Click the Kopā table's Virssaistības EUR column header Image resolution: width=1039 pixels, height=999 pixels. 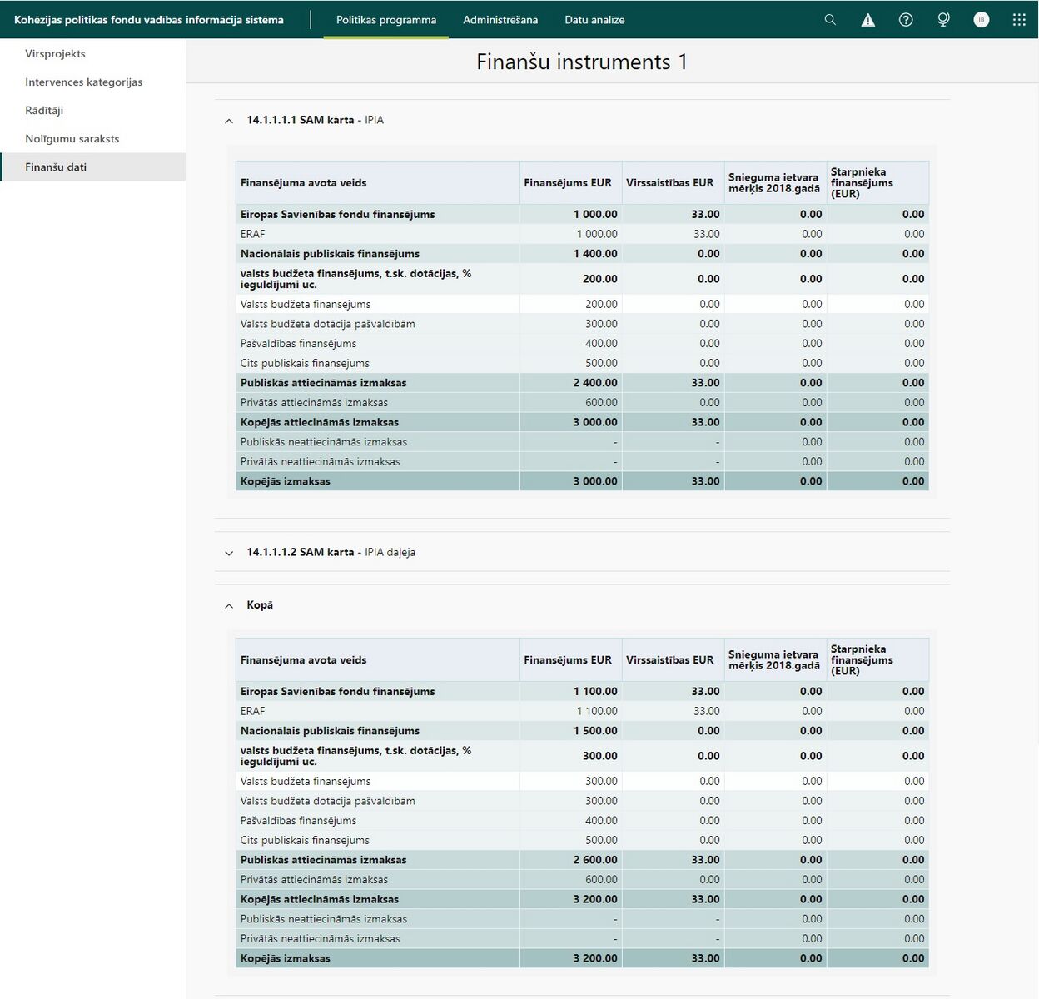pyautogui.click(x=673, y=660)
